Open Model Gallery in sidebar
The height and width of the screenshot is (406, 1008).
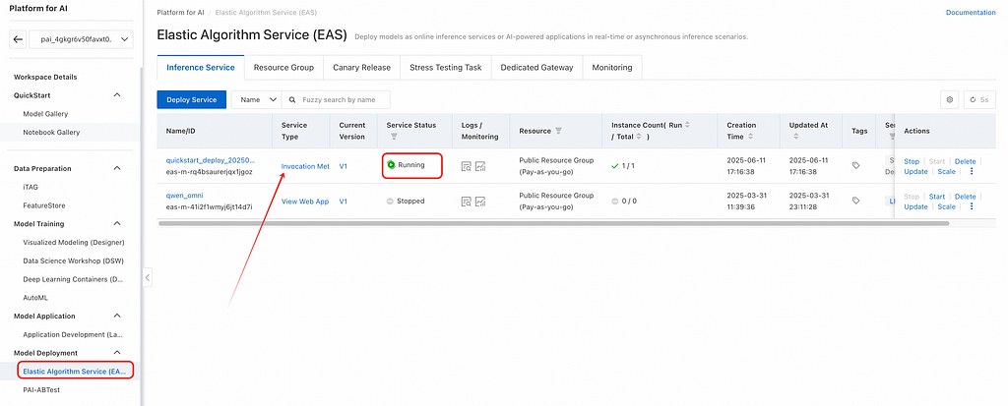(45, 114)
